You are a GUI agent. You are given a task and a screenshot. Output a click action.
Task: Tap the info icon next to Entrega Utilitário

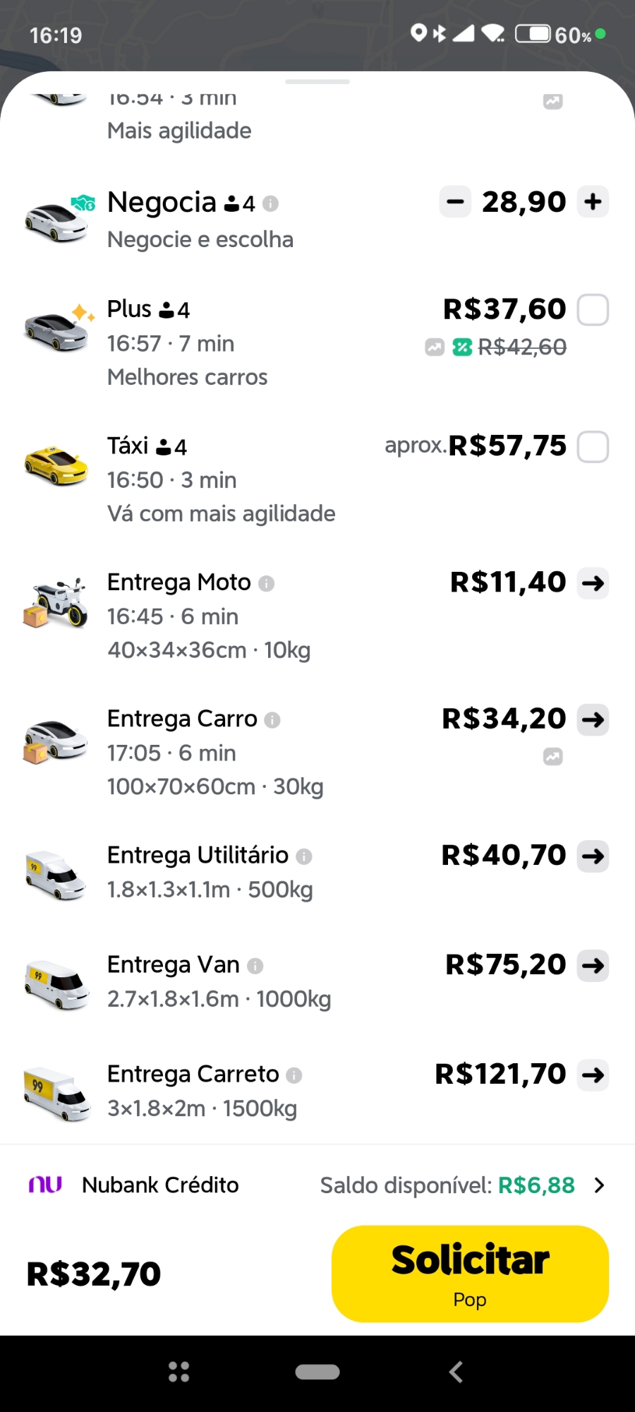(304, 856)
